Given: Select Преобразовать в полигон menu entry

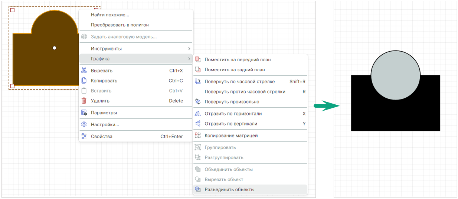Looking at the screenshot, I should (x=120, y=25).
